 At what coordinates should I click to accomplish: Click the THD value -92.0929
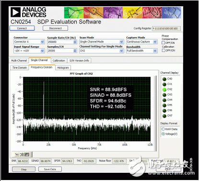[89, 161]
